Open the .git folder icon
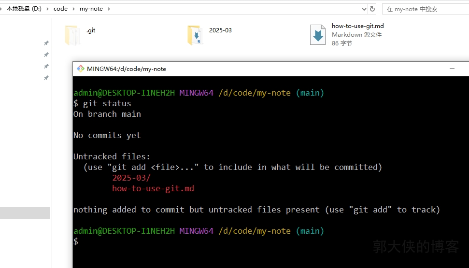The image size is (469, 268). [72, 35]
